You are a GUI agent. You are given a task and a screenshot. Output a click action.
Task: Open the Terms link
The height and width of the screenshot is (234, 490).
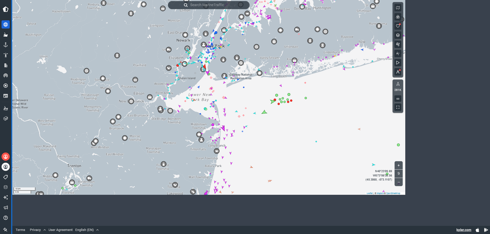tap(20, 230)
